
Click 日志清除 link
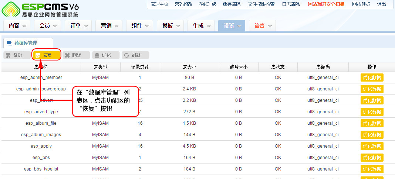[291, 4]
